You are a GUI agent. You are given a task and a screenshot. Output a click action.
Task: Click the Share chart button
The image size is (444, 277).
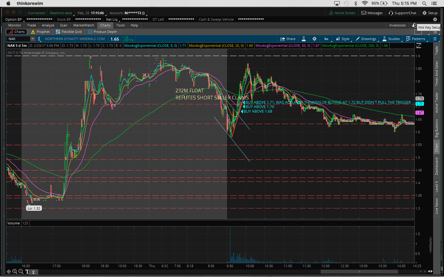point(288,39)
